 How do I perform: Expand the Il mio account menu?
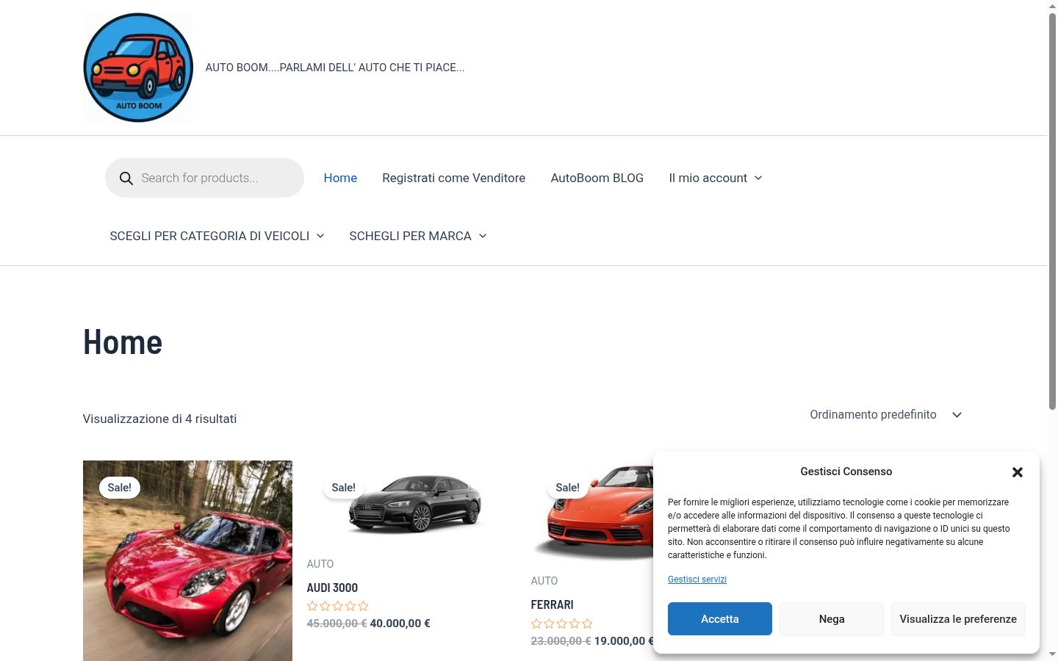click(x=716, y=178)
